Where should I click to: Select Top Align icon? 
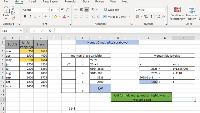76,9
